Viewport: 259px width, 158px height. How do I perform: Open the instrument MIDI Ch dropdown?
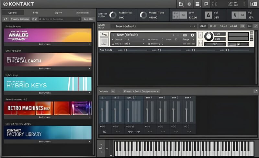pos(128,44)
